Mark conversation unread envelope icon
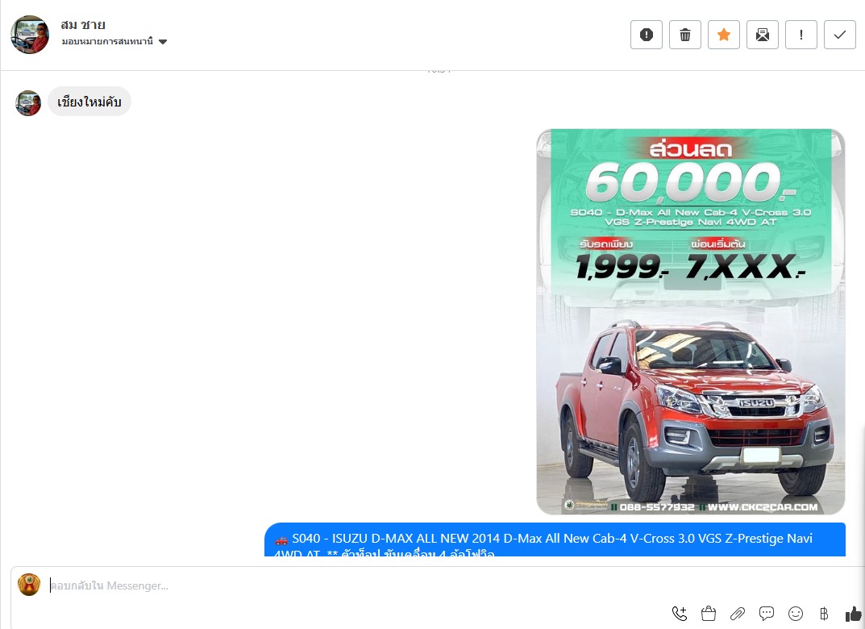This screenshot has height=629, width=865. [x=762, y=35]
